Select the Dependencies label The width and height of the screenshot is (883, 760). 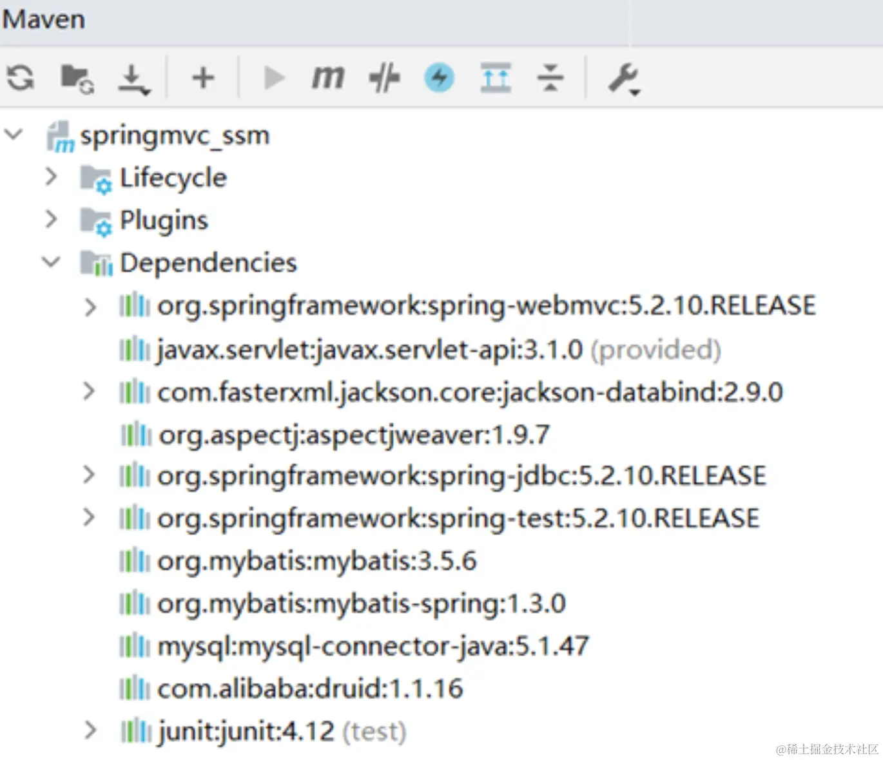coord(208,263)
